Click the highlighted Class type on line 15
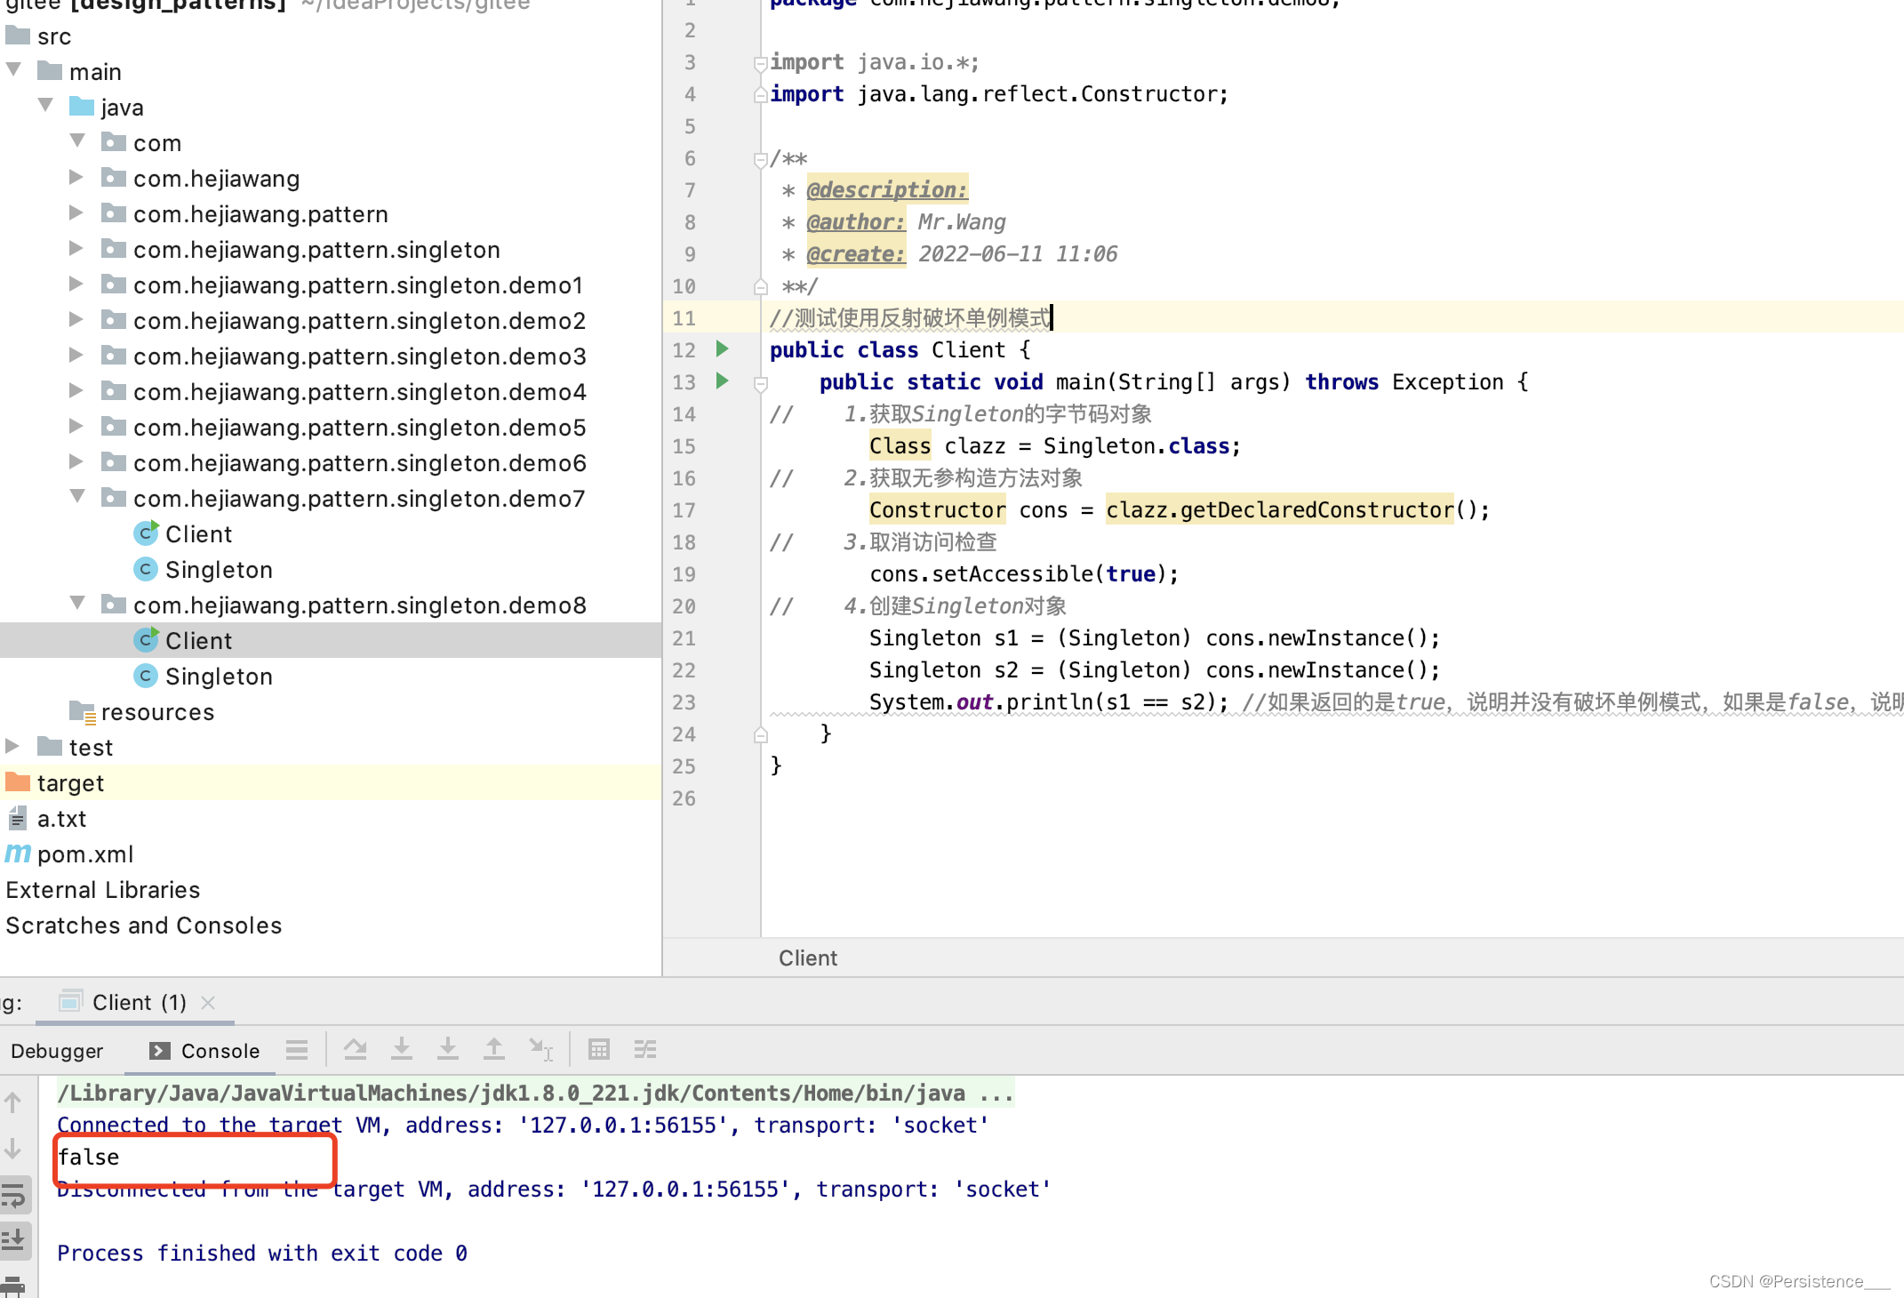 click(900, 445)
